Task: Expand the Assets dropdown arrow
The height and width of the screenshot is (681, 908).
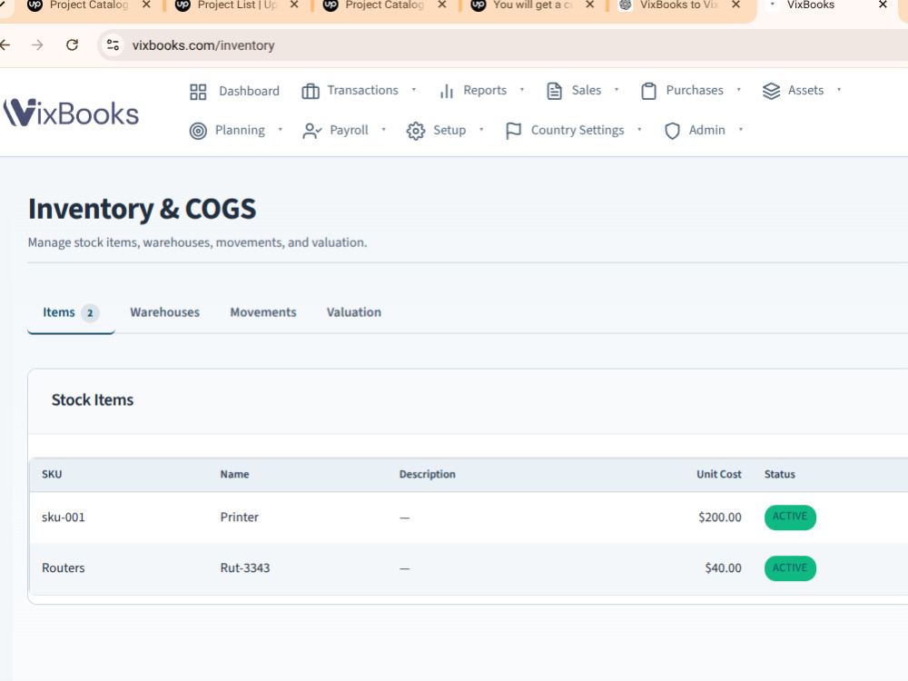Action: point(838,90)
